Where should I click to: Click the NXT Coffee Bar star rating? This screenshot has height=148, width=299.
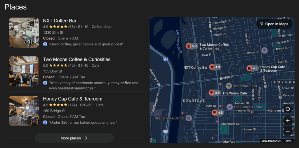coord(58,27)
